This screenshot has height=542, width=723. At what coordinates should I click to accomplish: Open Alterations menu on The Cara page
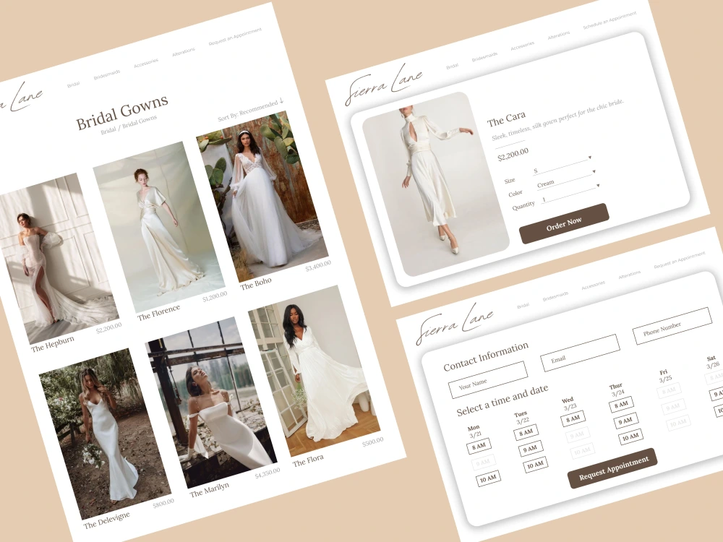(x=559, y=35)
